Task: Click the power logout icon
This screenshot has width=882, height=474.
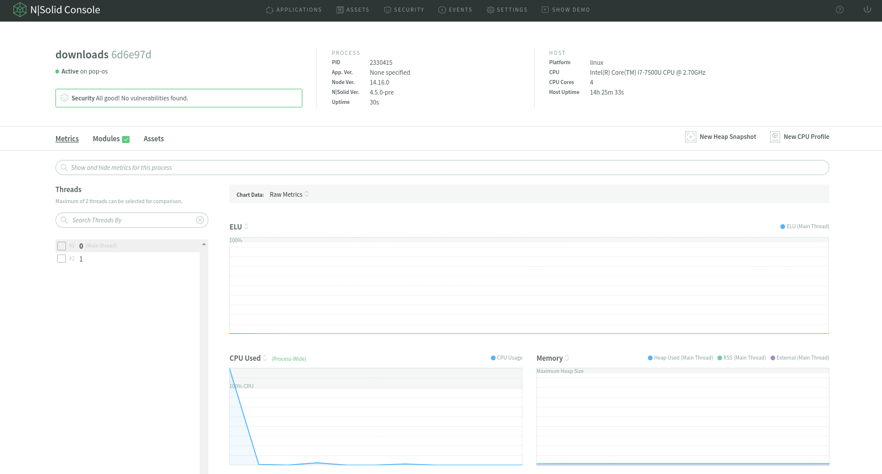Action: click(866, 9)
